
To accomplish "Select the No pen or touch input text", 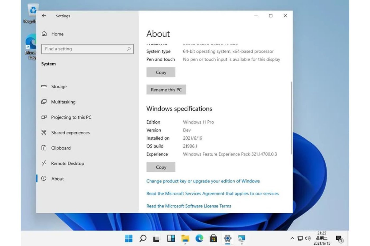I will coord(232,59).
